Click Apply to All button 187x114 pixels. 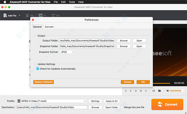pyautogui.click(x=112, y=101)
